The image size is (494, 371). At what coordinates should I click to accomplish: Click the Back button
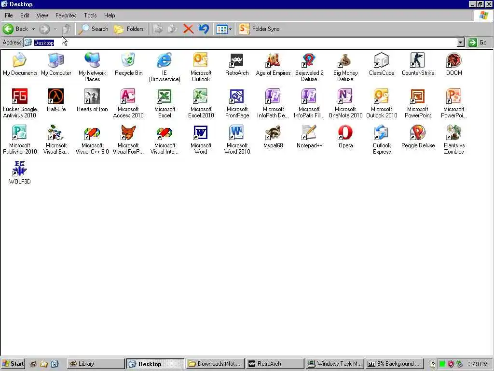pyautogui.click(x=15, y=29)
